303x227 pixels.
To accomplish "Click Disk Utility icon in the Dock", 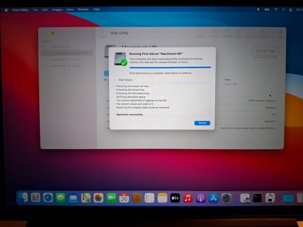I will (x=245, y=198).
